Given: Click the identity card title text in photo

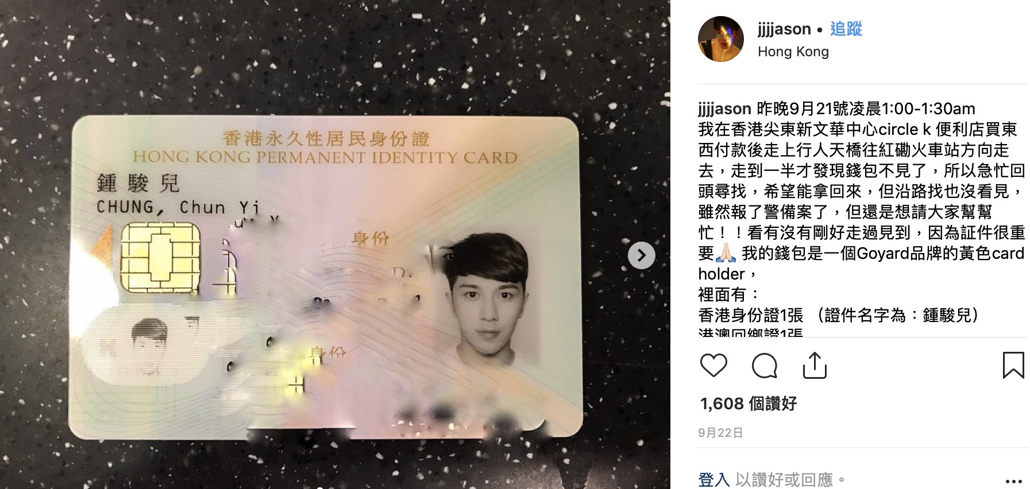Looking at the screenshot, I should 325,148.
